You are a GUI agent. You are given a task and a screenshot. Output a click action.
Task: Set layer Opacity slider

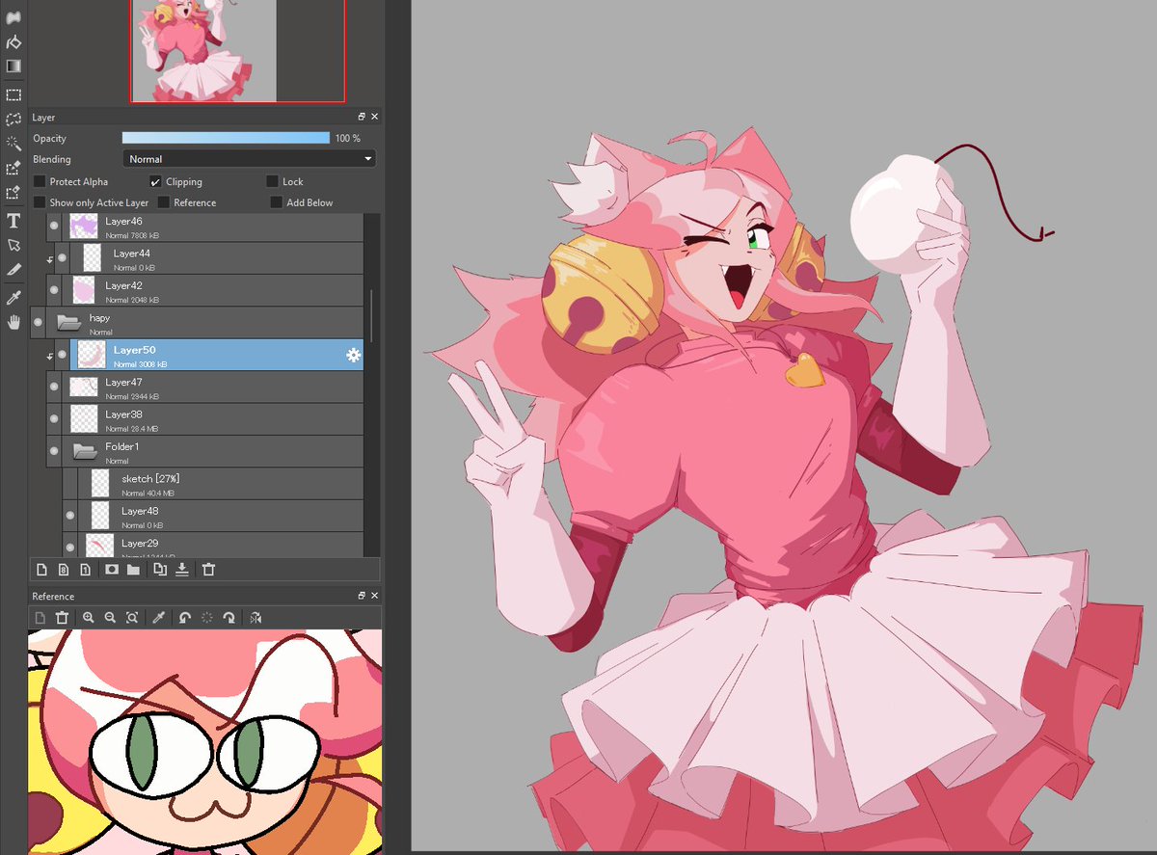pyautogui.click(x=226, y=138)
